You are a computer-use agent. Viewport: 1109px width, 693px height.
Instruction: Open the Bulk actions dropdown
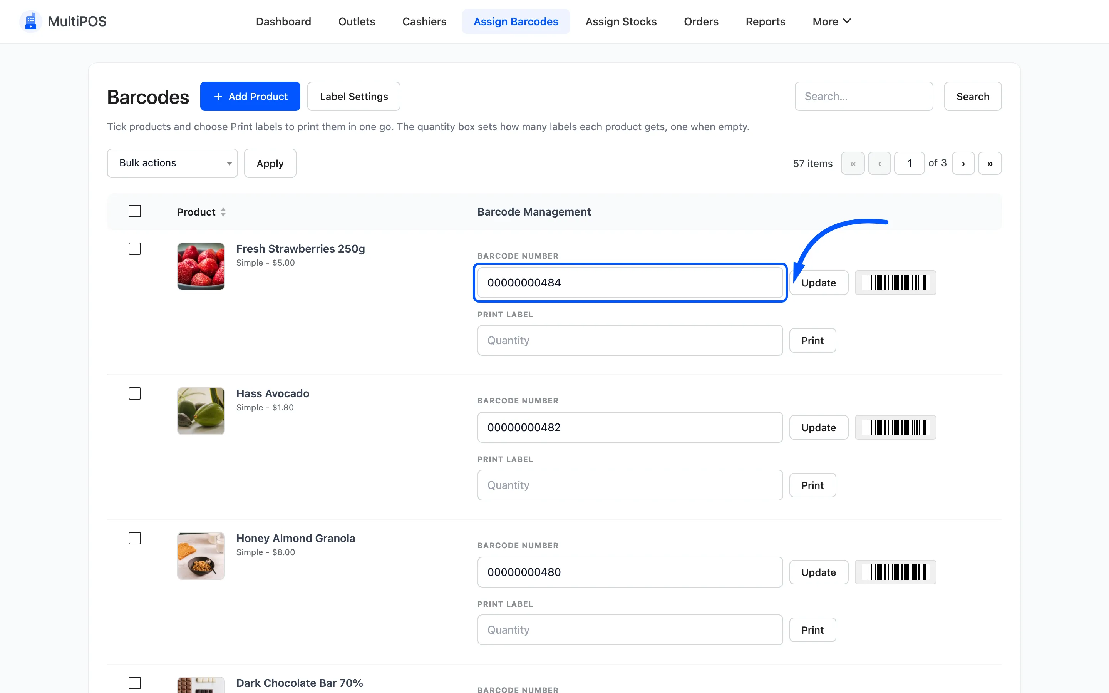(172, 163)
